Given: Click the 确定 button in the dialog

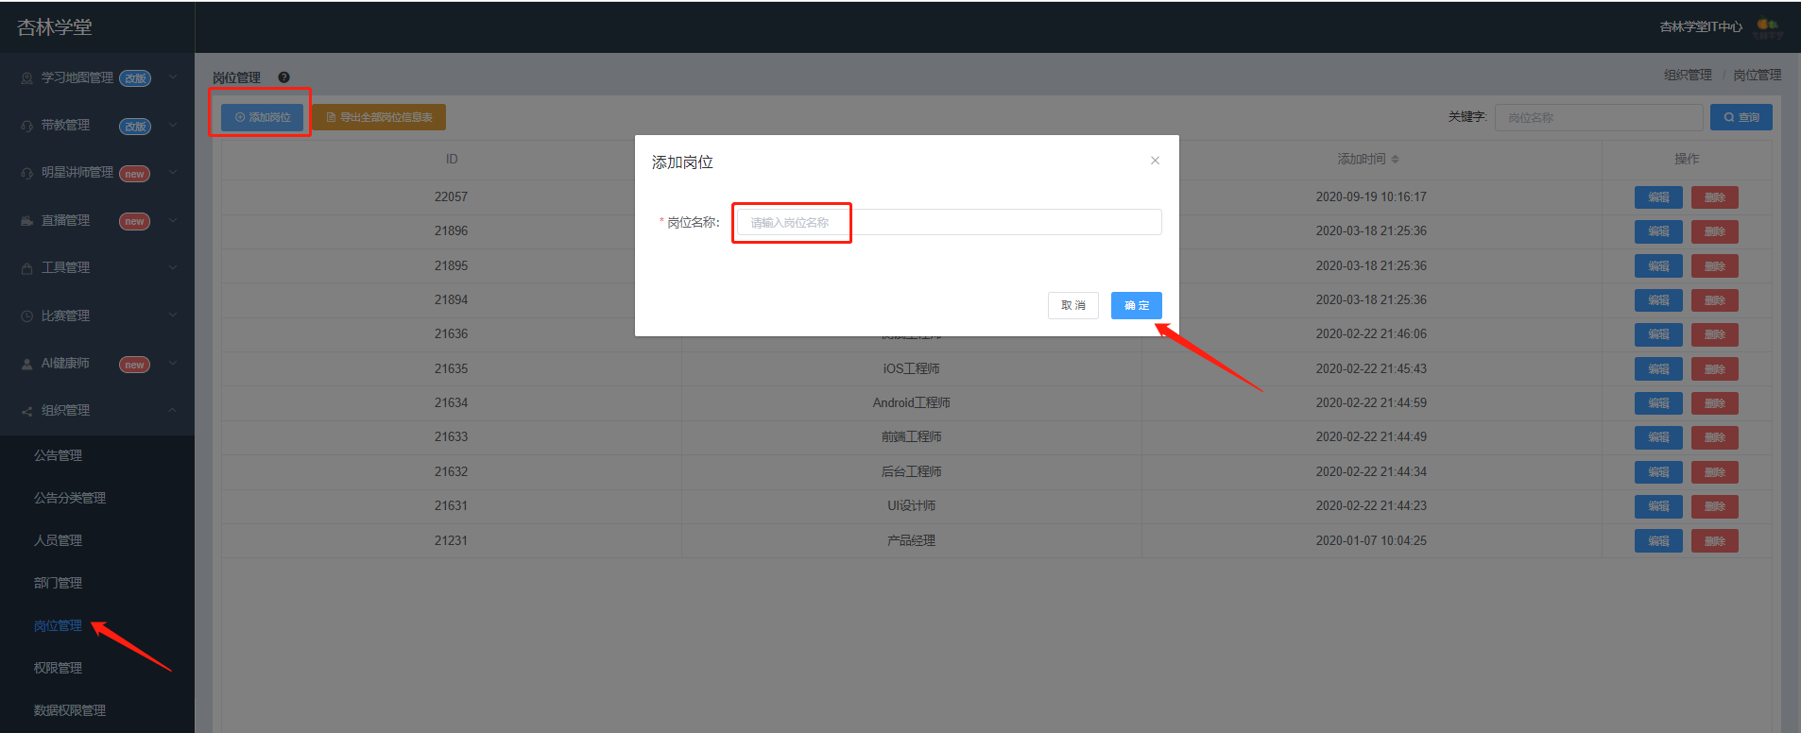Looking at the screenshot, I should click(1137, 305).
